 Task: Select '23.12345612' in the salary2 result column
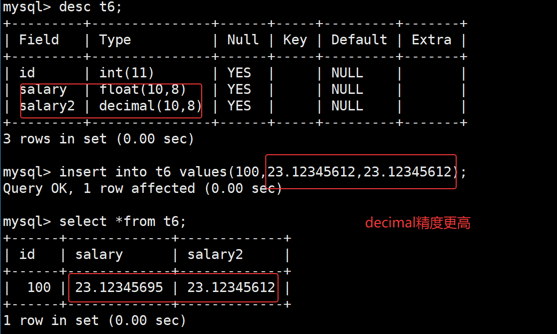pos(231,287)
